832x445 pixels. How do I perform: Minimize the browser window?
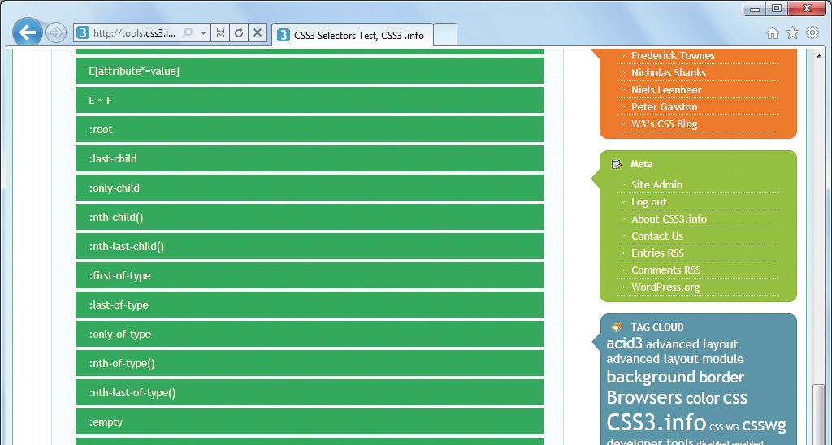(x=755, y=9)
